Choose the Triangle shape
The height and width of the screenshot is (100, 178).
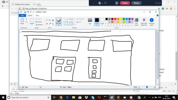pyautogui.click(x=70, y=22)
